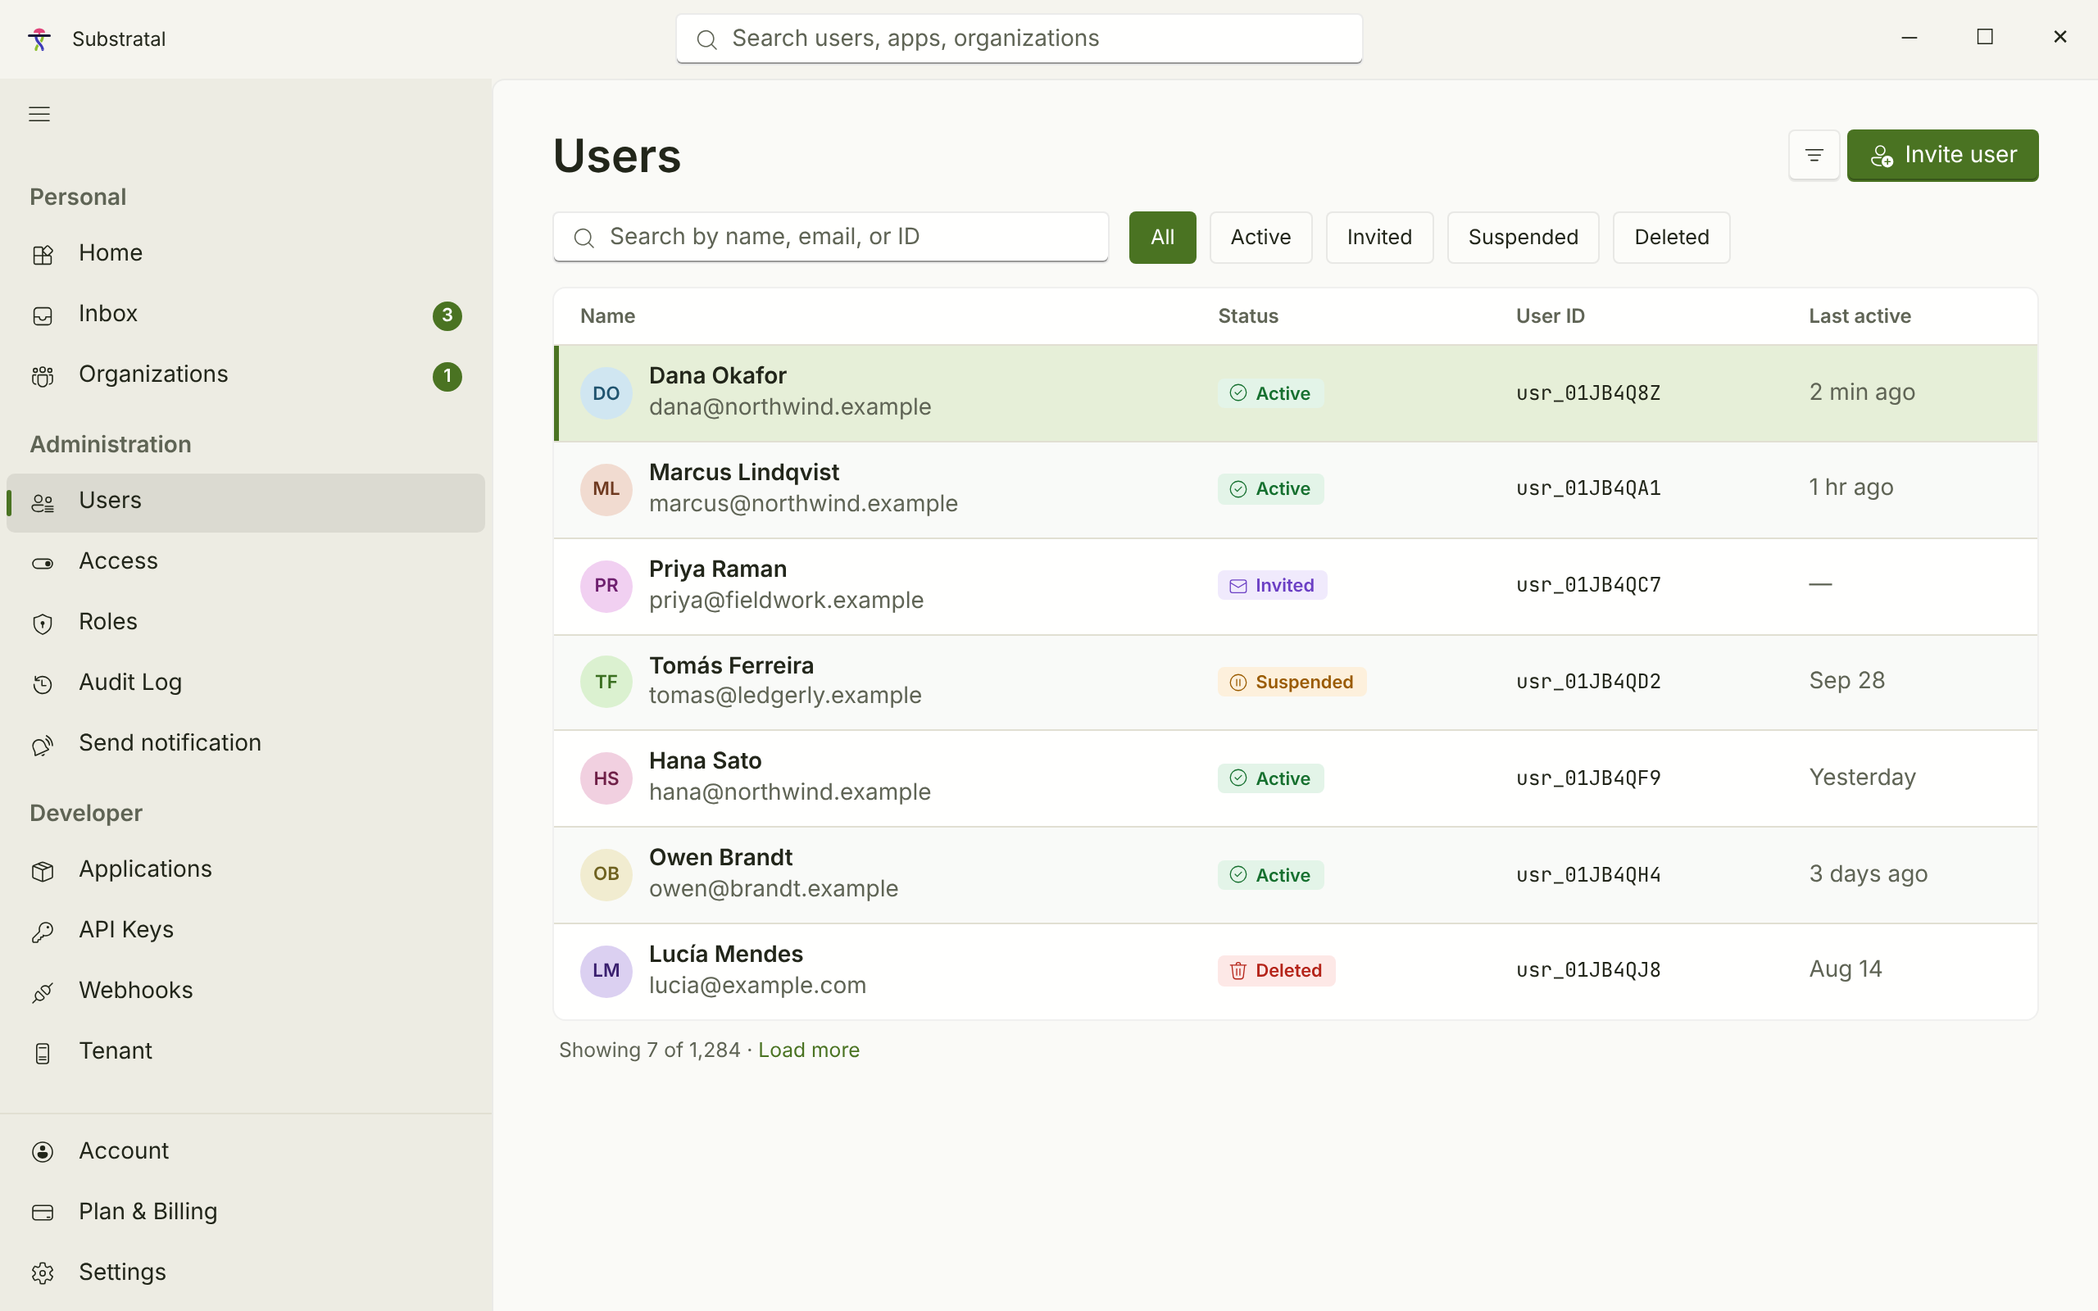
Task: Open the filter options icon button
Action: [x=1814, y=155]
